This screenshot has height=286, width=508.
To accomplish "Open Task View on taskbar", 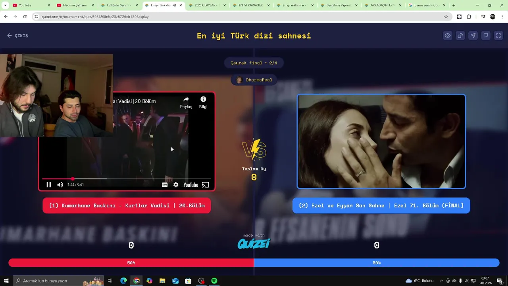I will tap(110, 281).
